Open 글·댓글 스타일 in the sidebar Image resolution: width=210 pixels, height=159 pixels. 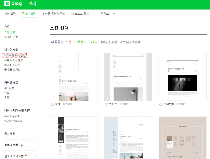tap(12, 70)
